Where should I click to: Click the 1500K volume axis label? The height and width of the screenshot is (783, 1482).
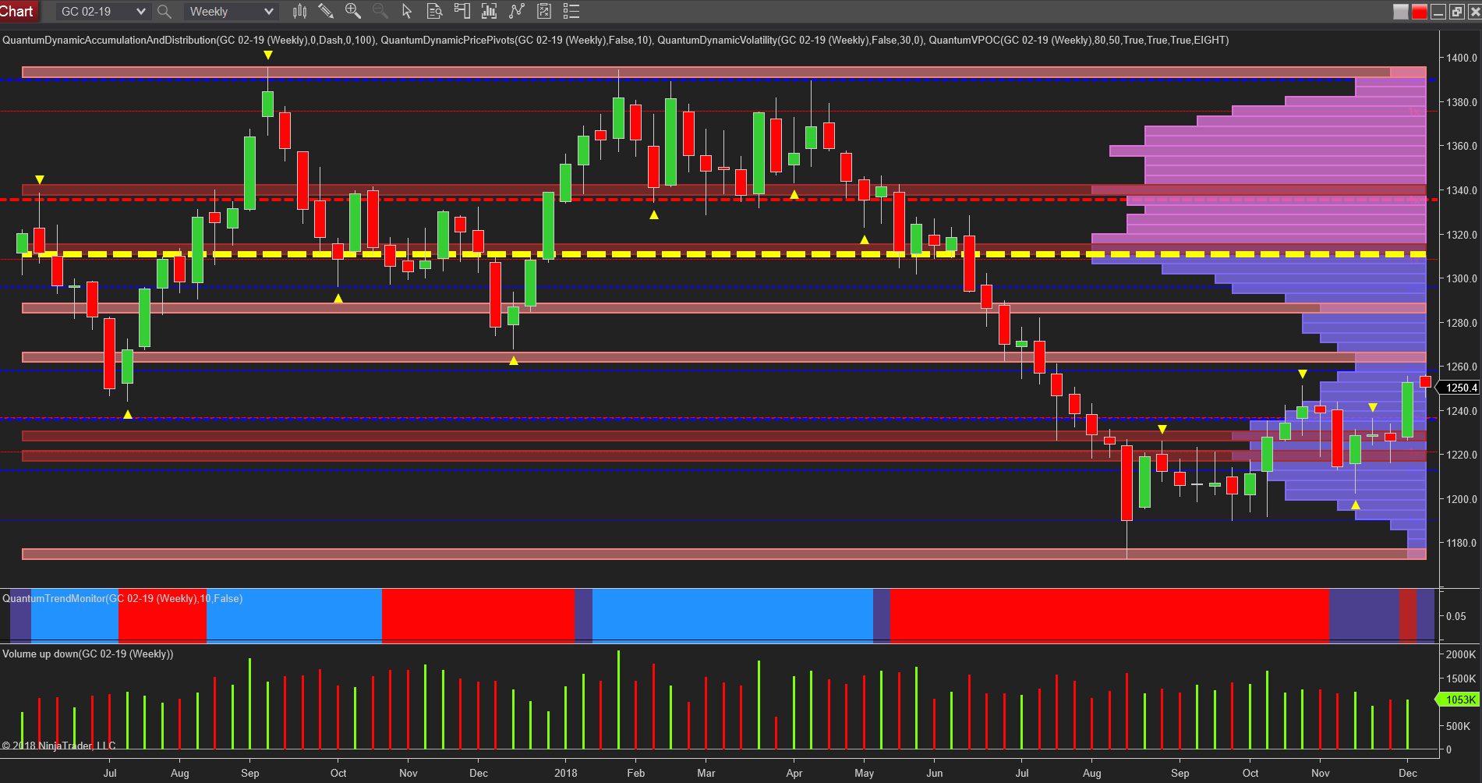point(1461,678)
